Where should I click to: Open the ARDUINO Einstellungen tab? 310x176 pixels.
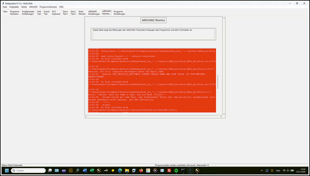point(94,13)
